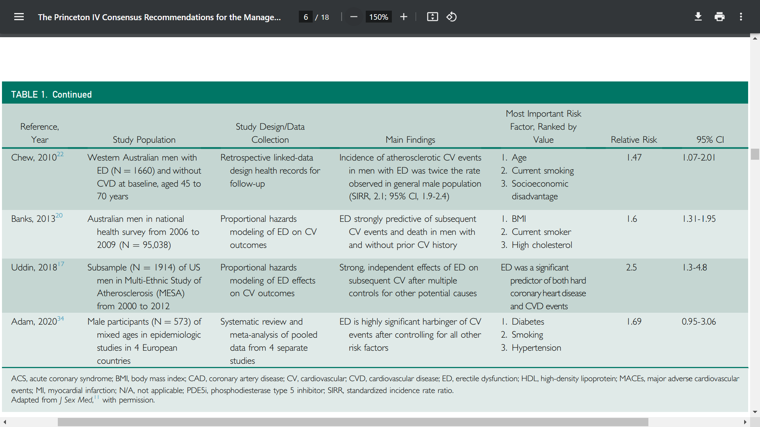
Task: Click the scroll right arrow
Action: [x=745, y=422]
